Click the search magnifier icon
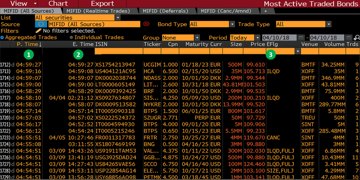Screen dimensions: 360x180 pos(356,38)
